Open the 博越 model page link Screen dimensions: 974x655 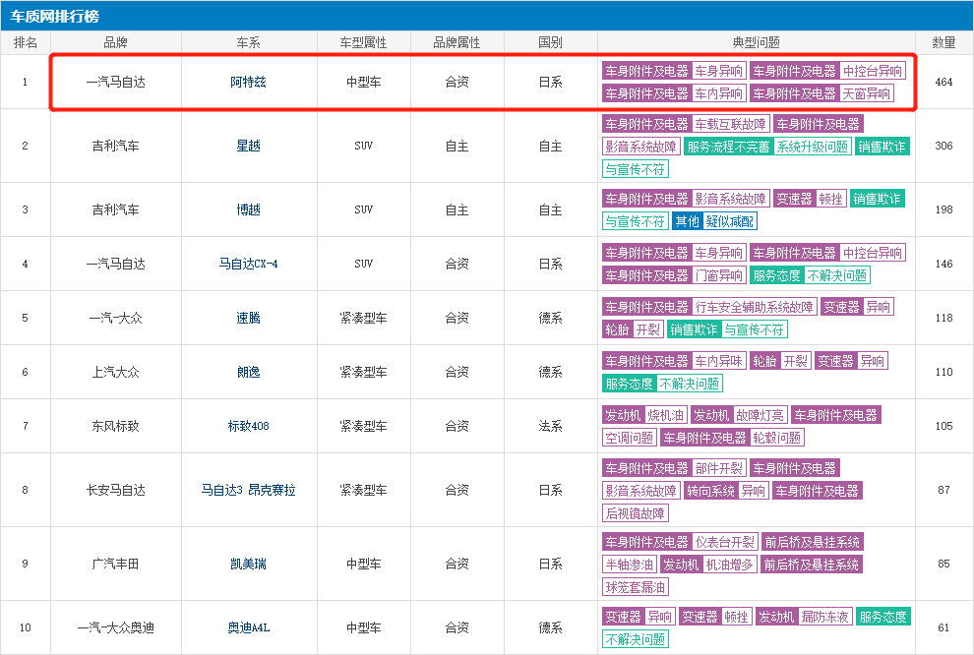(x=248, y=209)
